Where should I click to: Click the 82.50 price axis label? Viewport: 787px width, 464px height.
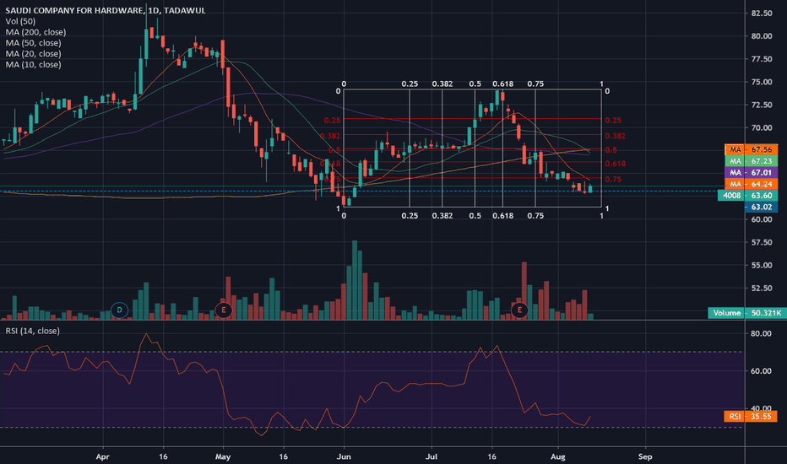tap(762, 13)
